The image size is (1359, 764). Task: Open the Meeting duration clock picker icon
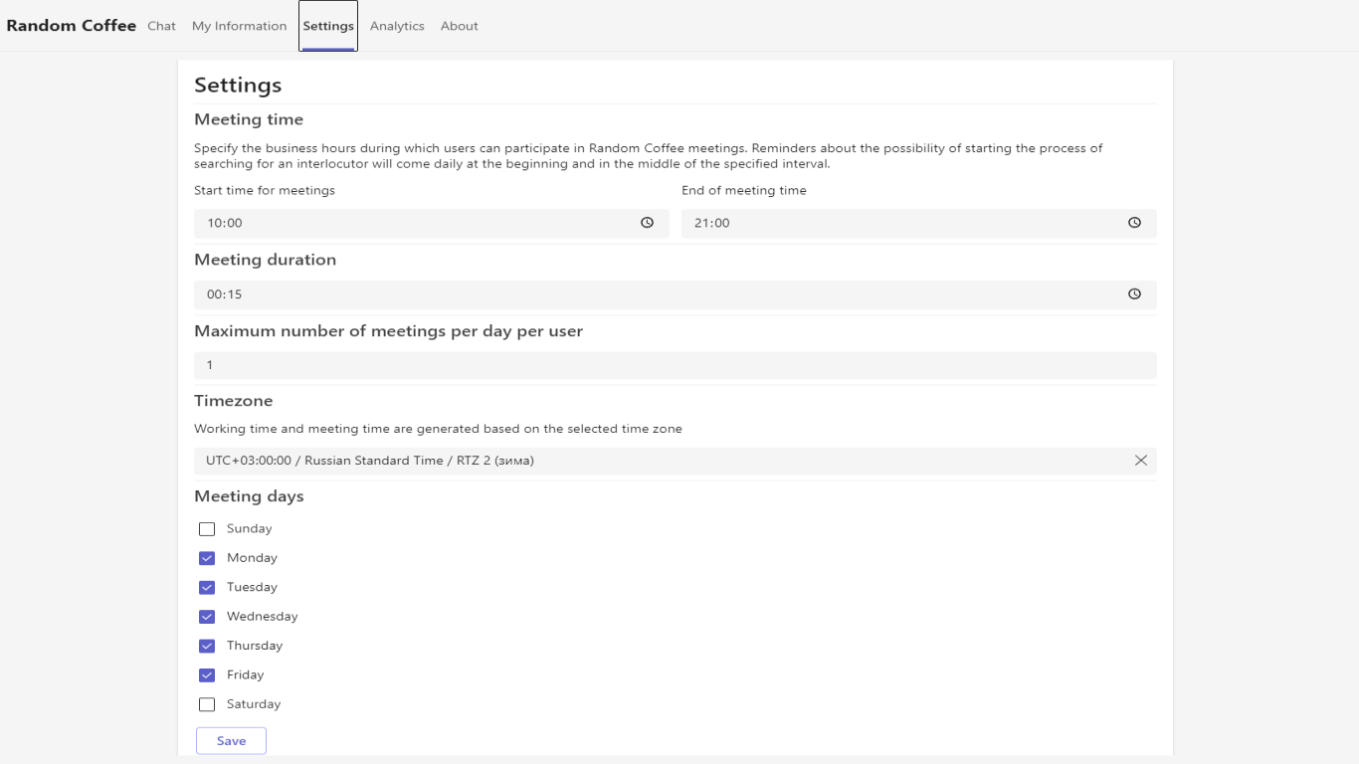(1134, 294)
